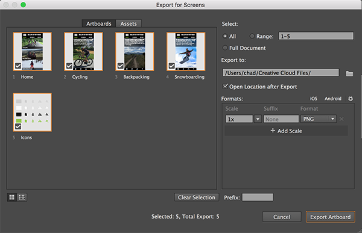Remove the 1x scale row

pos(341,119)
